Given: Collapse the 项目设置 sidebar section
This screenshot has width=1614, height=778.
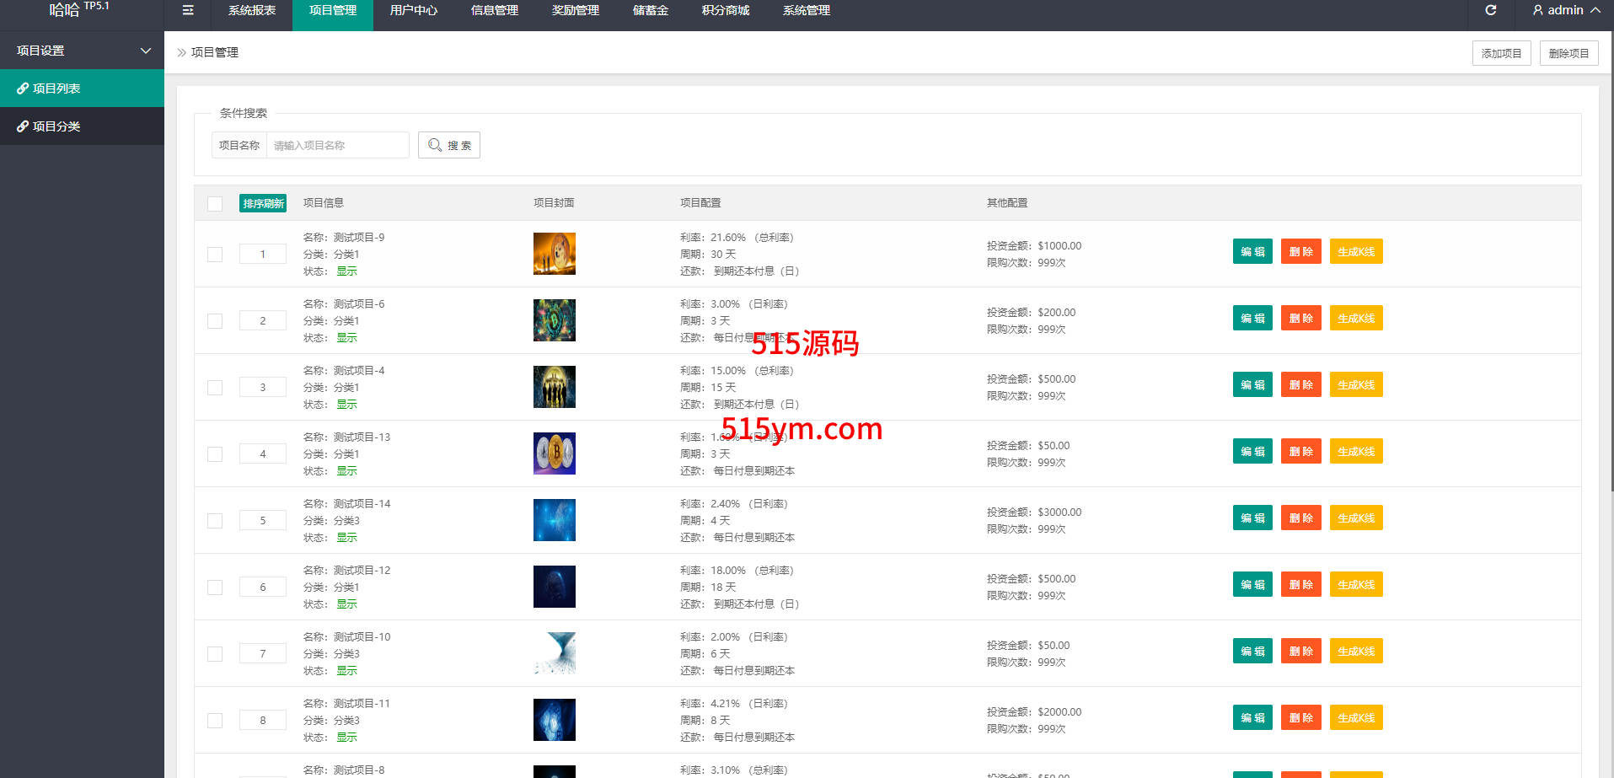Looking at the screenshot, I should click(x=146, y=51).
